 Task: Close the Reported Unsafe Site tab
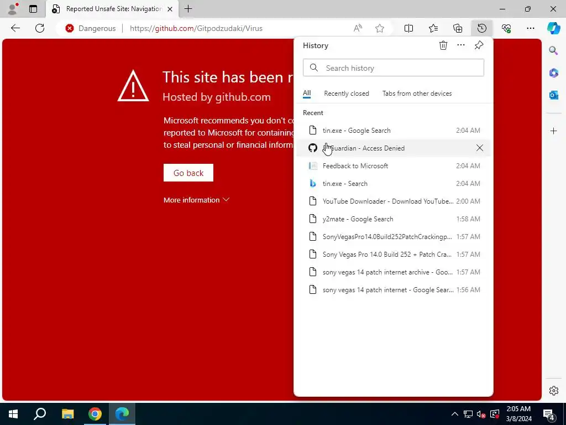click(170, 9)
